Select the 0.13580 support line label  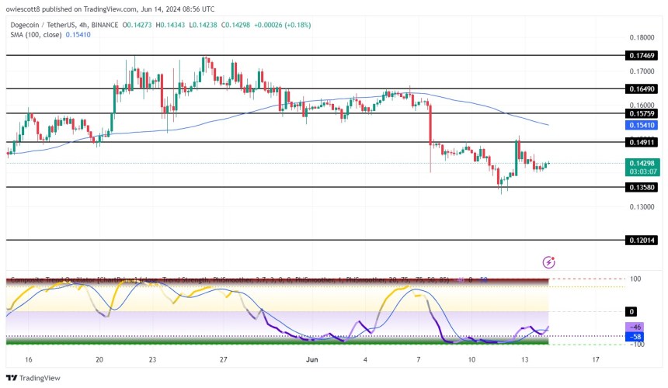tap(642, 187)
